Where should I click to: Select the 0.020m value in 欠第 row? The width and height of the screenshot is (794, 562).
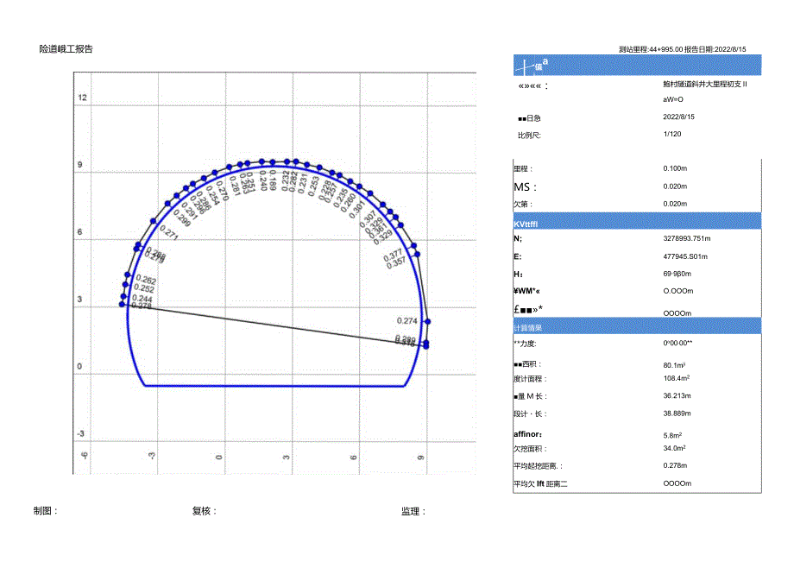tap(675, 204)
